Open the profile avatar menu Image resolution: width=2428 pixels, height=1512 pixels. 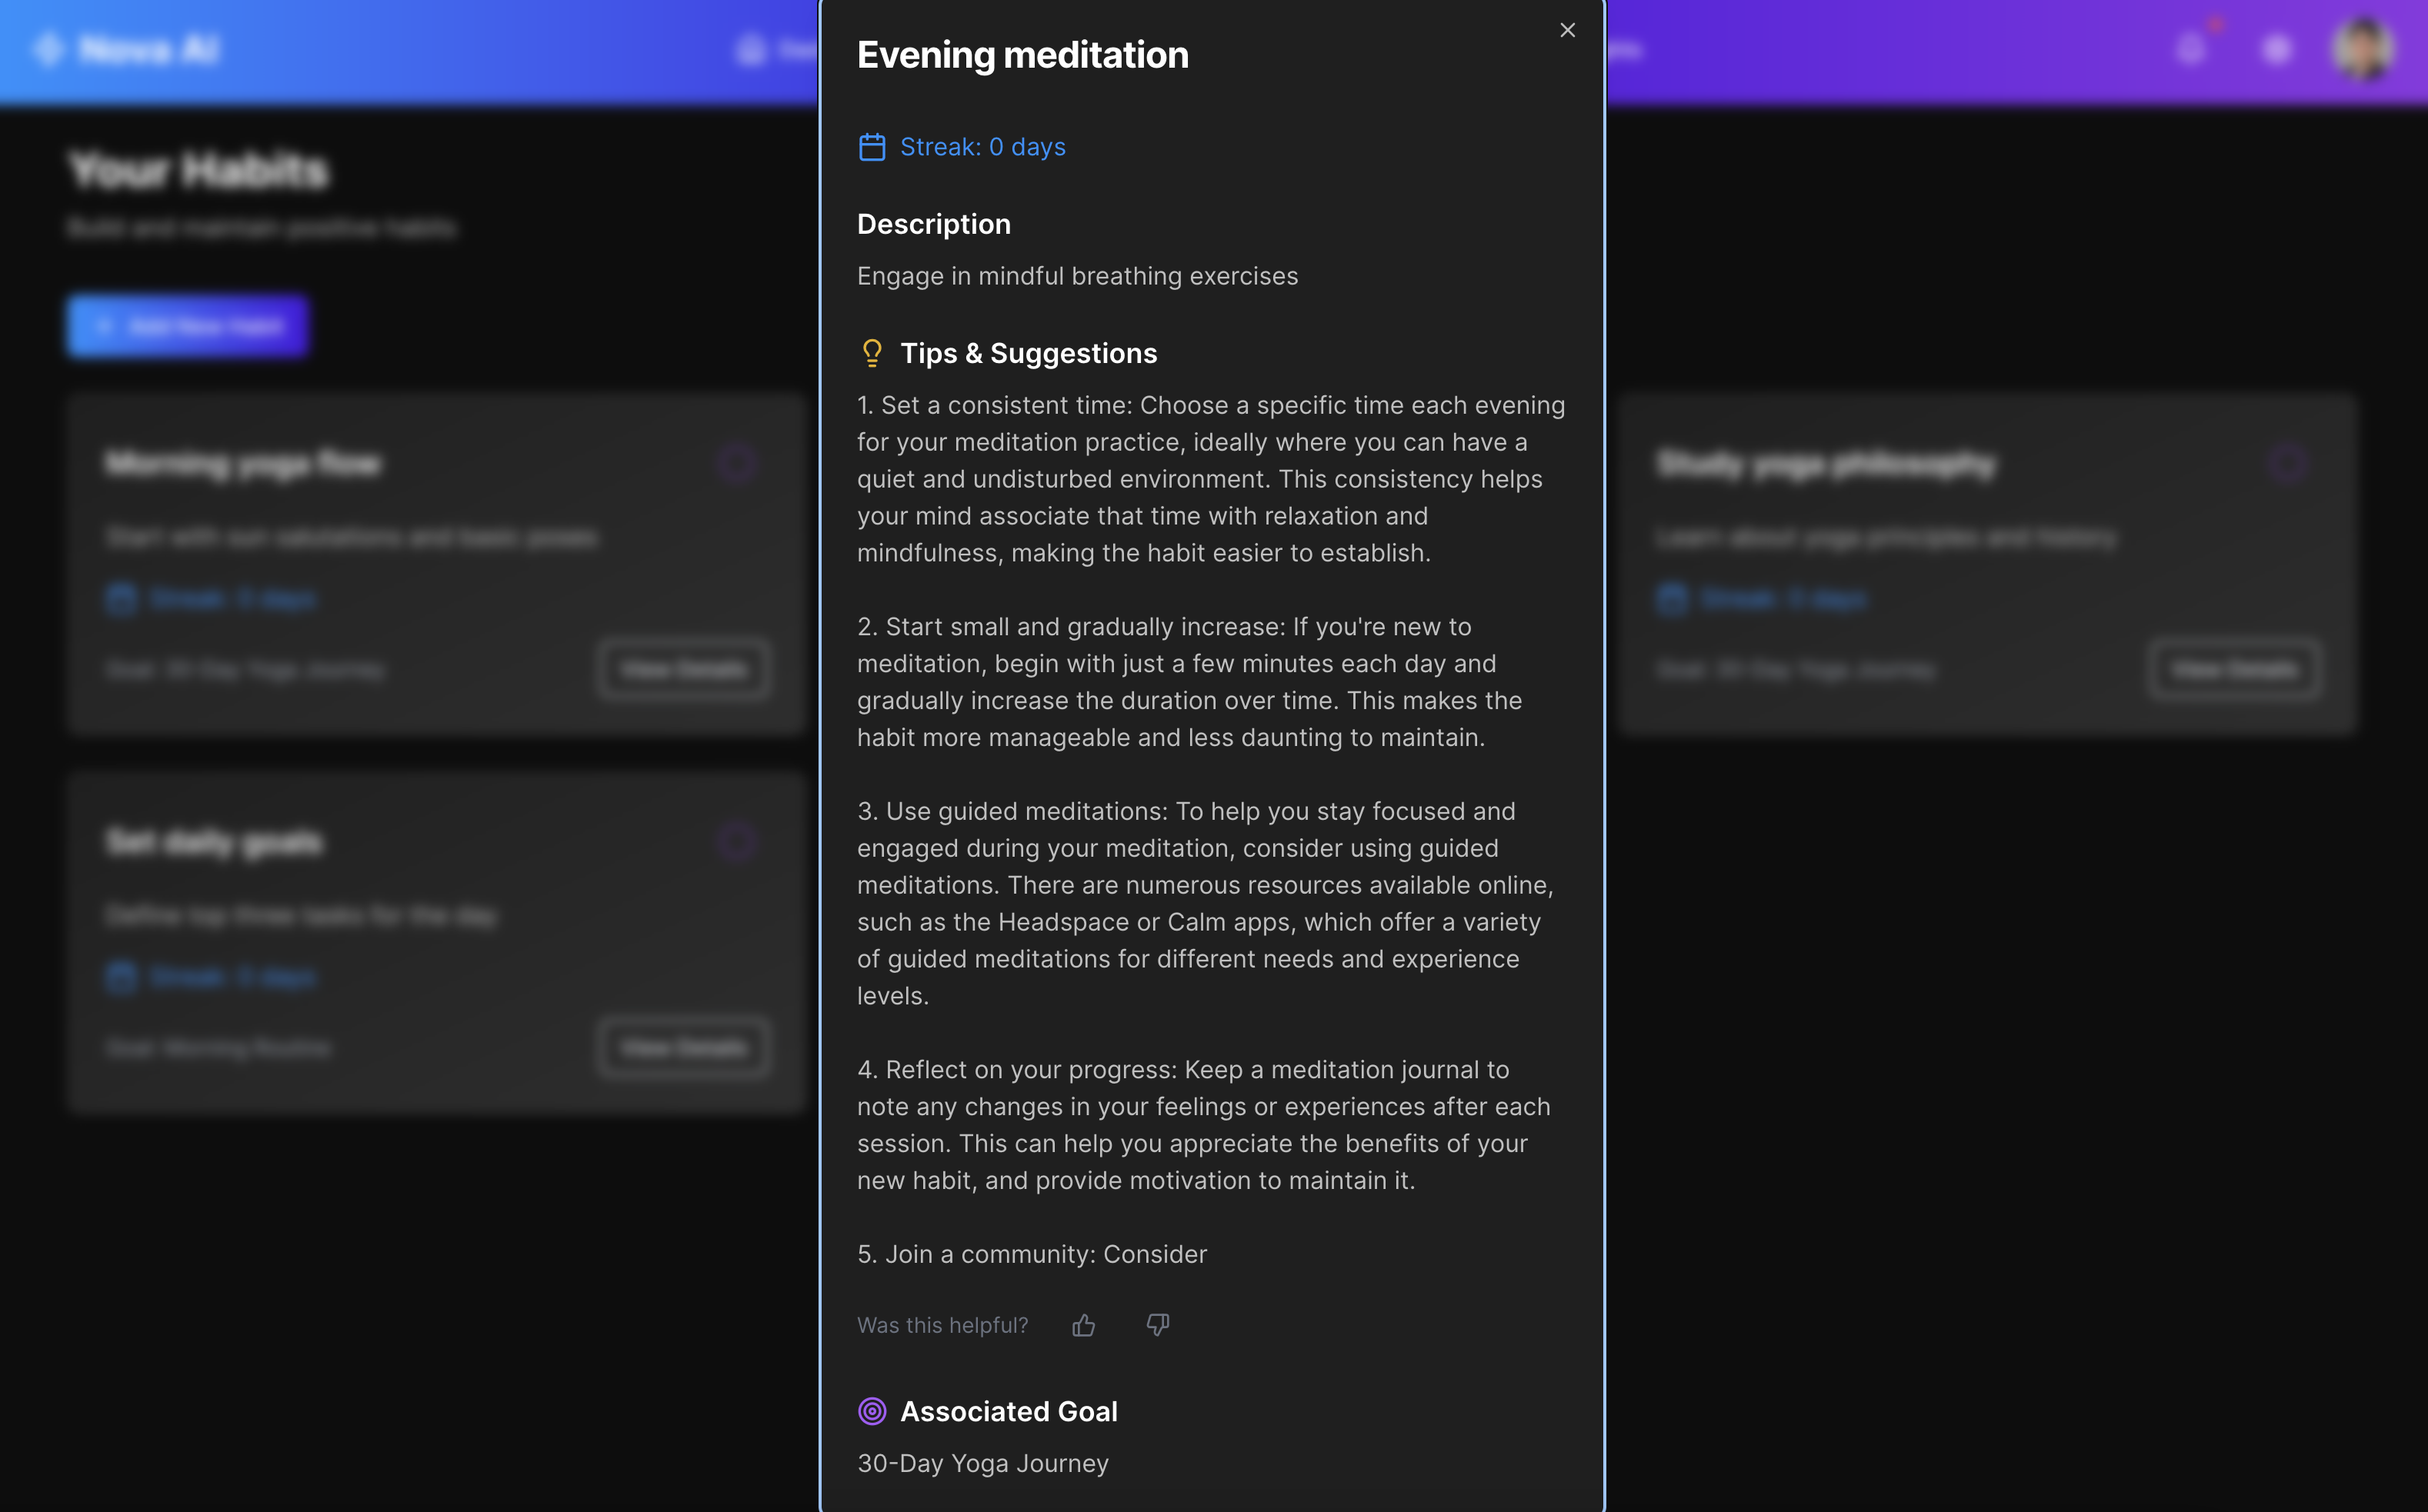pyautogui.click(x=2362, y=49)
